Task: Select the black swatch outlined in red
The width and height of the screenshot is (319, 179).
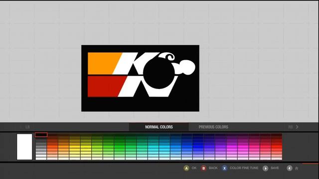Action: pos(41,135)
